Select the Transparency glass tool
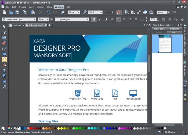188x135 pixels. 4,70
